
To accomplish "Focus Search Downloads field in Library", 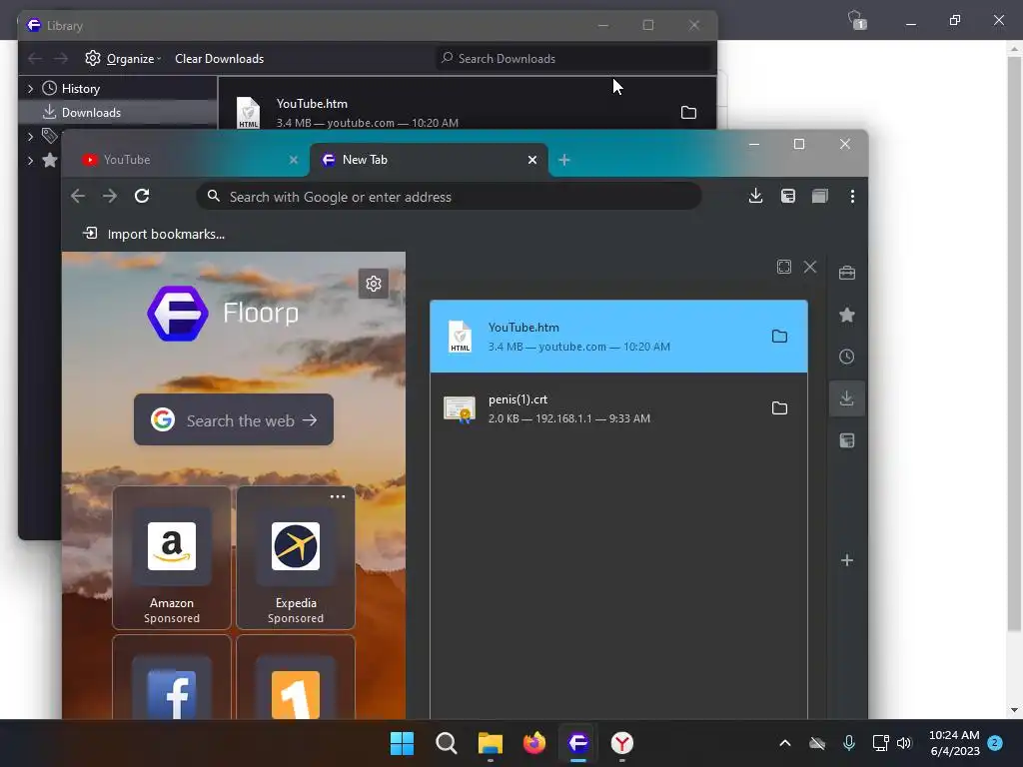I will [574, 59].
